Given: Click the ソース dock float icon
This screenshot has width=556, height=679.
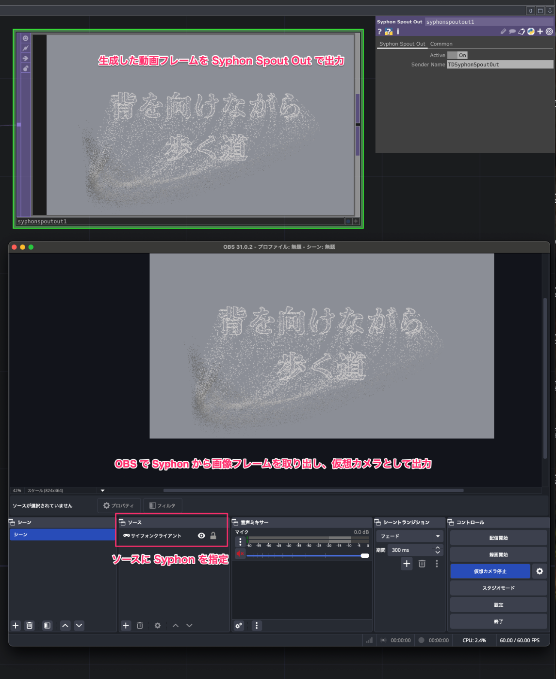Looking at the screenshot, I should coord(122,522).
